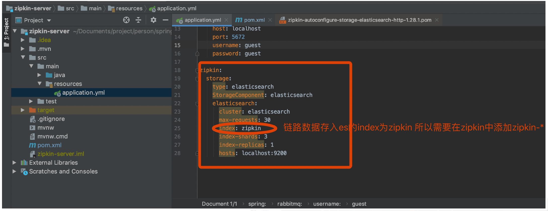Collapse the elasticsearch: block at line 22

point(197,103)
